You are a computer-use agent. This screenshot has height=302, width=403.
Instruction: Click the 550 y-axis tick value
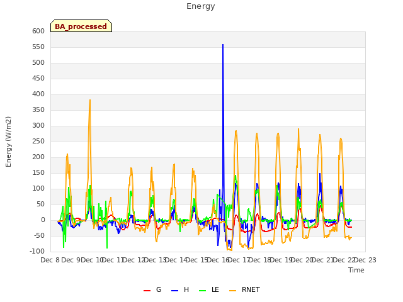(38, 47)
